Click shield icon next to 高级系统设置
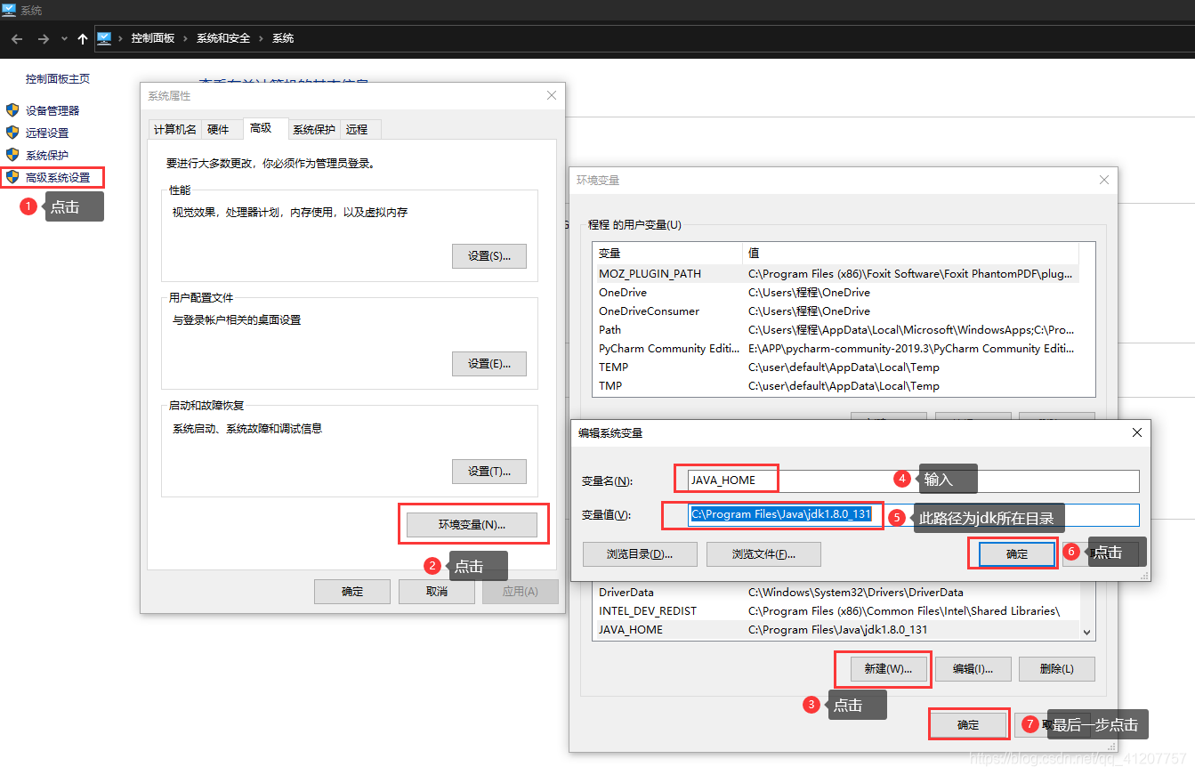This screenshot has height=775, width=1195. coord(12,177)
